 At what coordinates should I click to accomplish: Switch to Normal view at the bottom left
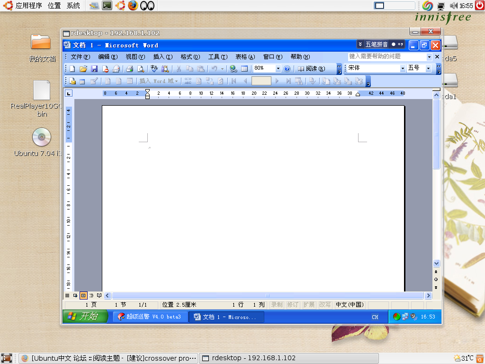coord(67,296)
